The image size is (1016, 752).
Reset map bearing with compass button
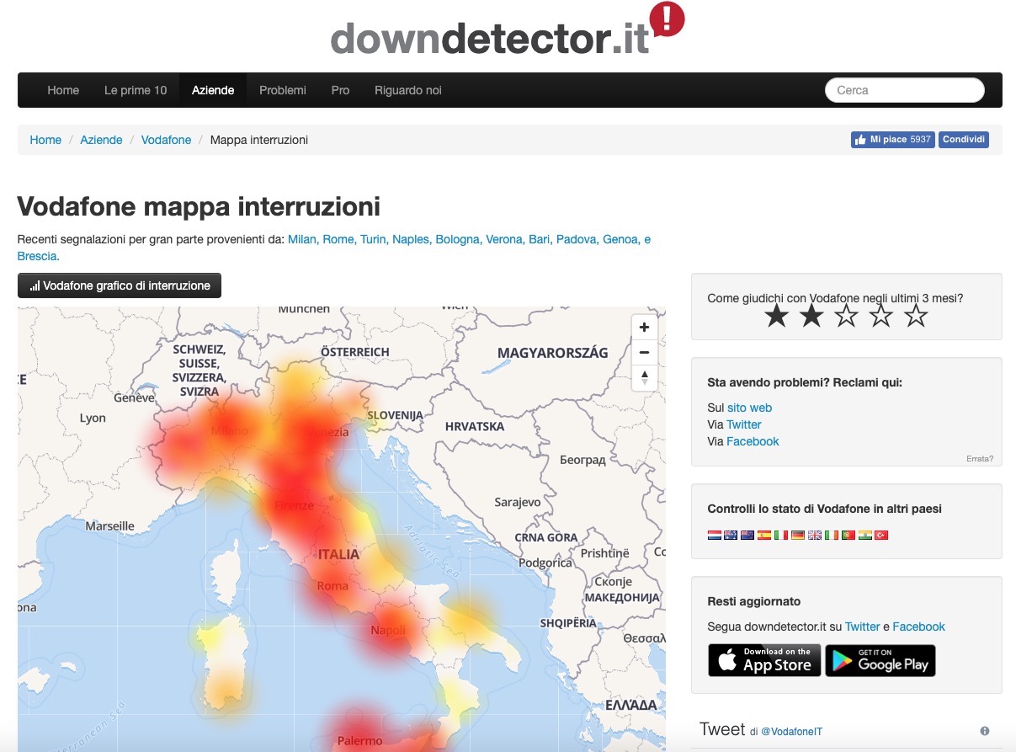click(644, 377)
